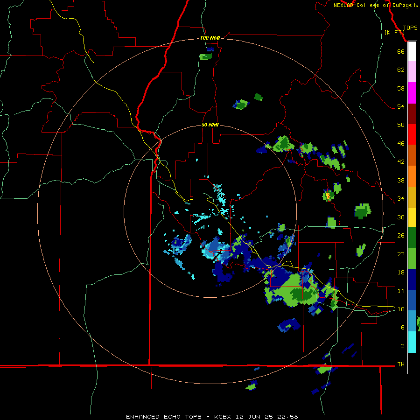Click the legend value '62'
The width and height of the screenshot is (420, 420).
401,70
